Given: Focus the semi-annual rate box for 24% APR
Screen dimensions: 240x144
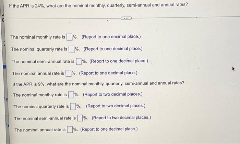Looking at the screenshot, I should coord(79,61).
